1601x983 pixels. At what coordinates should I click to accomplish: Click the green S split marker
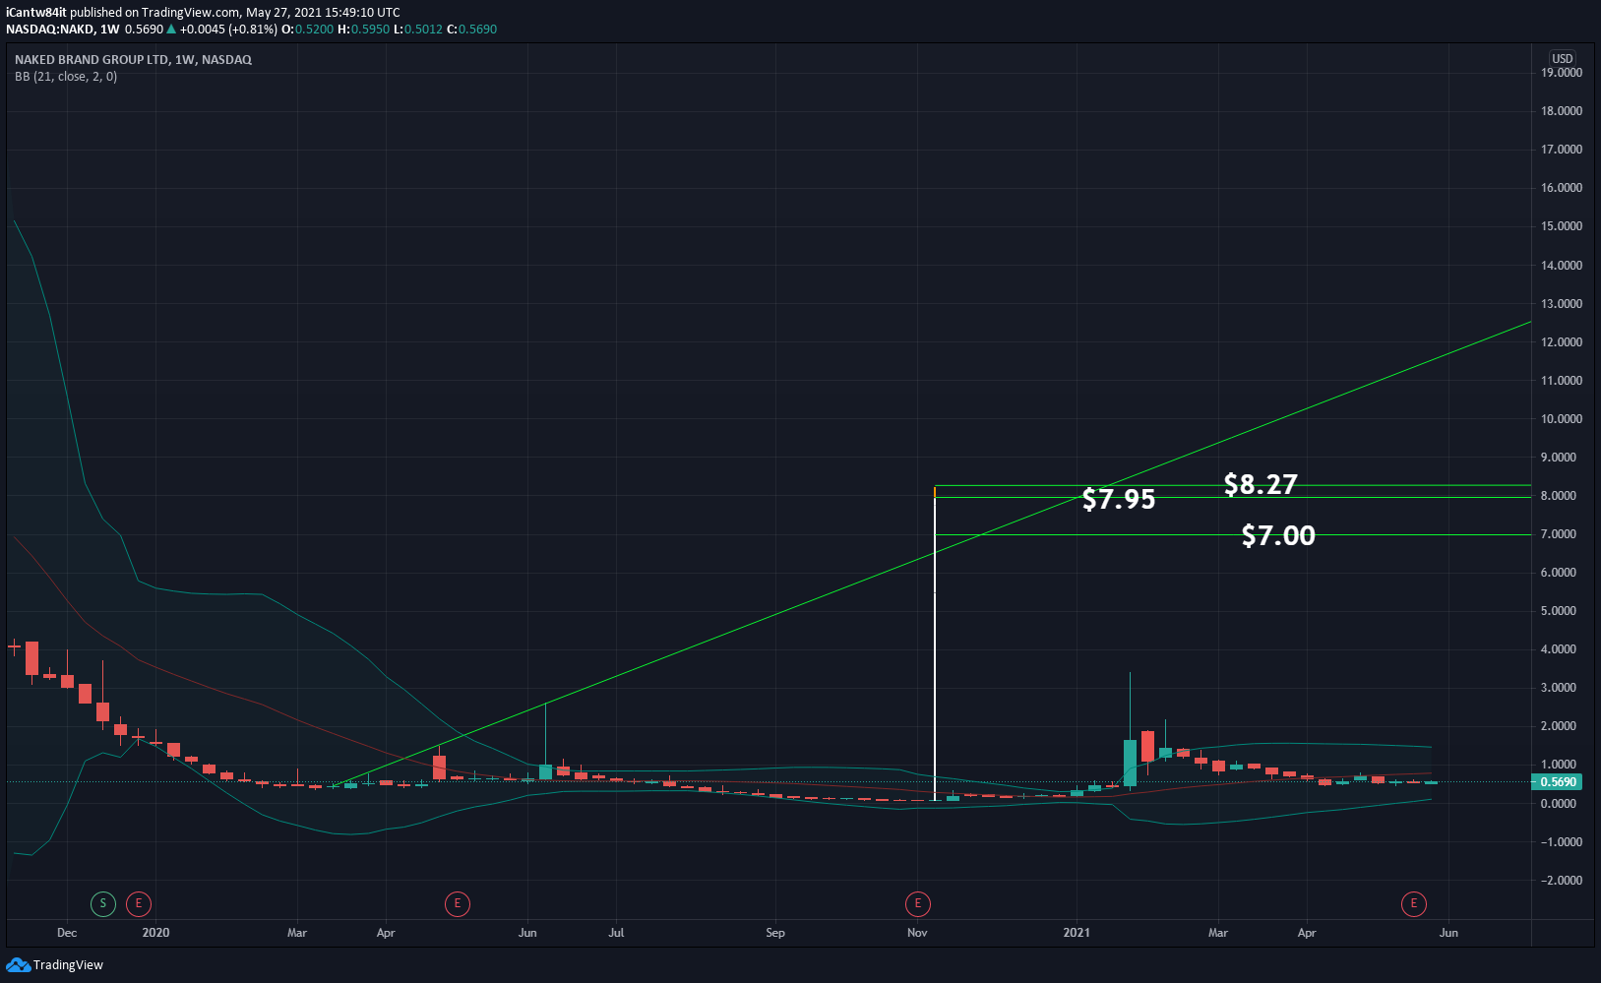[103, 903]
